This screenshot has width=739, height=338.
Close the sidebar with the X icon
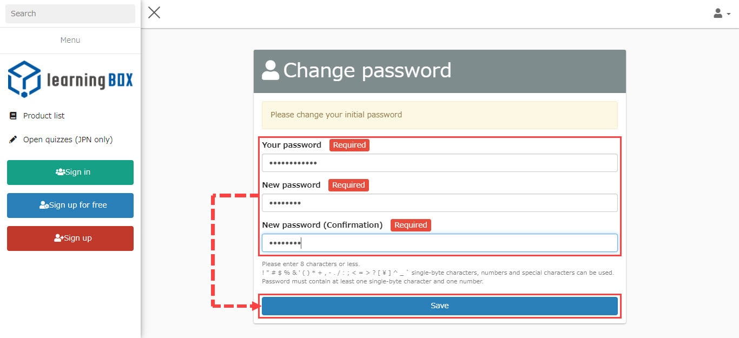pos(154,12)
